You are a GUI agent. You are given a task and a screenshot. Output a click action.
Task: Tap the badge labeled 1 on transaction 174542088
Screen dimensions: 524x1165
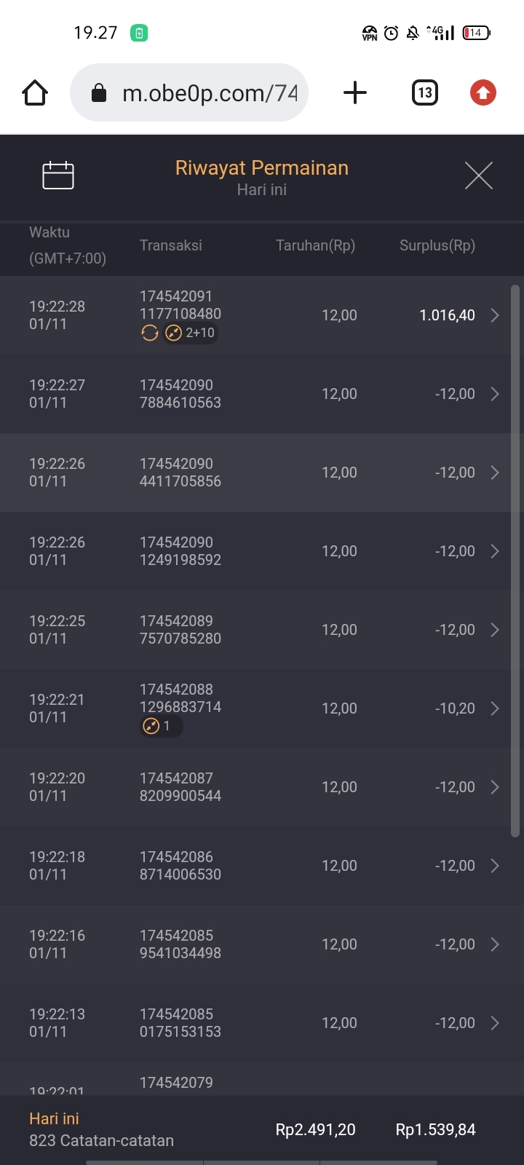160,726
